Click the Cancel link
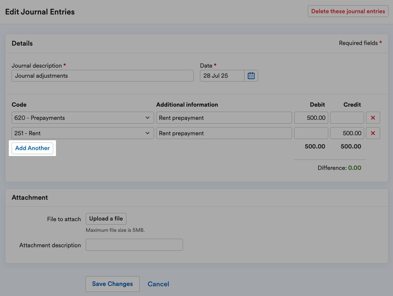Image resolution: width=393 pixels, height=296 pixels. [x=158, y=284]
